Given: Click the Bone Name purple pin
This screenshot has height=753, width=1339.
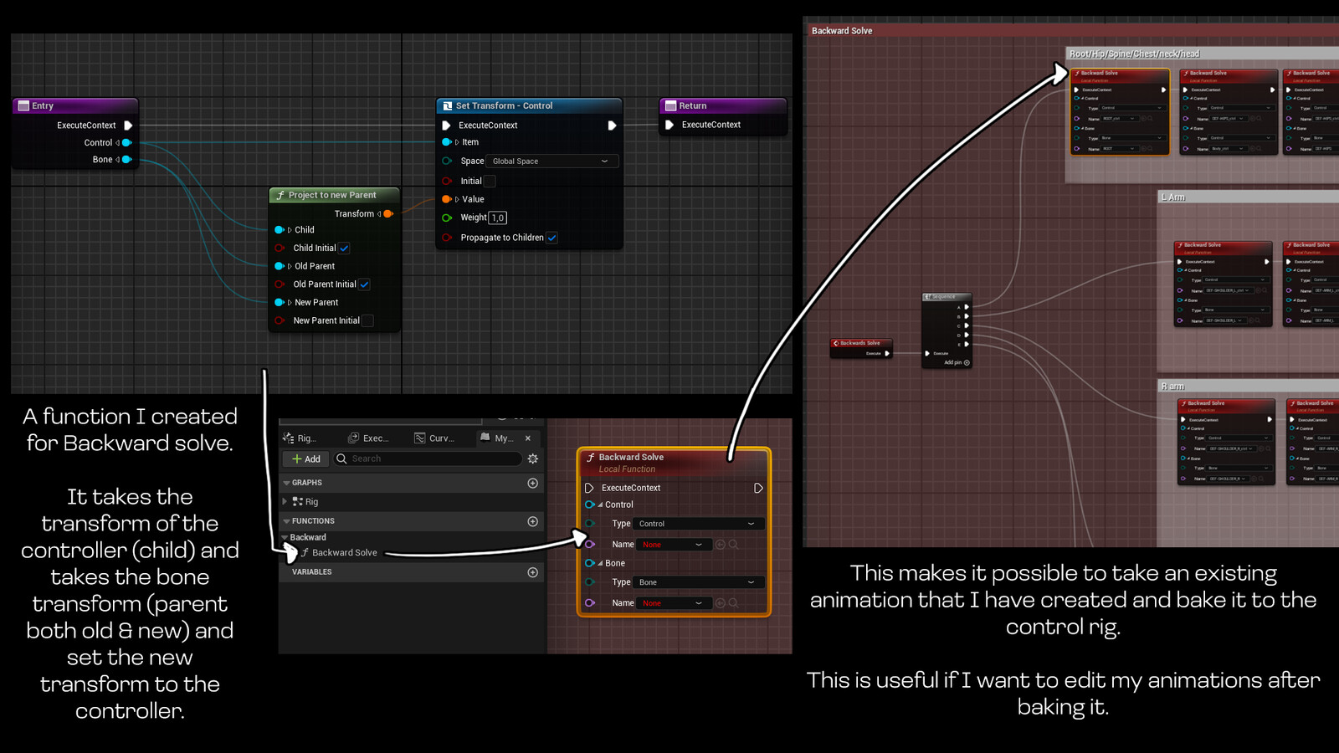Looking at the screenshot, I should point(589,603).
